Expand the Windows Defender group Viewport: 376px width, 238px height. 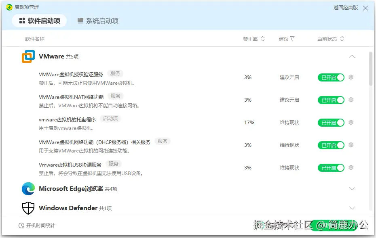tap(352, 208)
